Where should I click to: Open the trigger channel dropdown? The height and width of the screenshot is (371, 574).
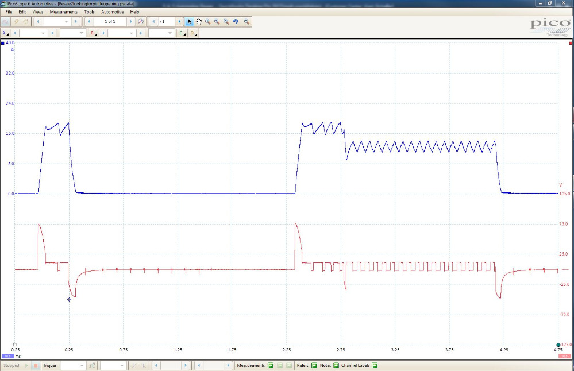(x=113, y=365)
